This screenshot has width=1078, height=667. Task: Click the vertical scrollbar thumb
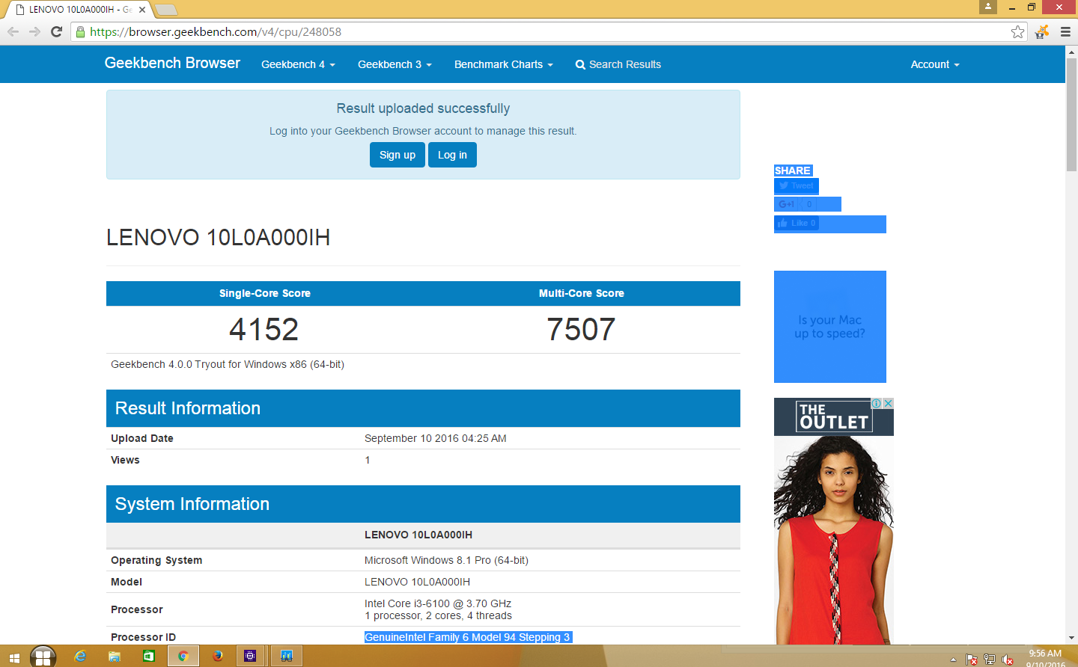[x=1071, y=114]
